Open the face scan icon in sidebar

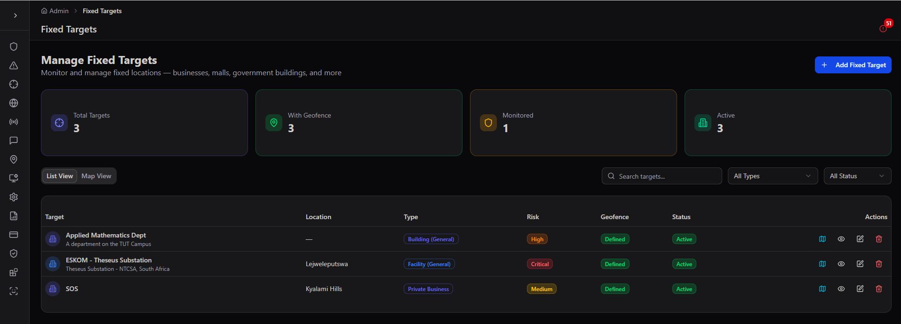coord(14,291)
